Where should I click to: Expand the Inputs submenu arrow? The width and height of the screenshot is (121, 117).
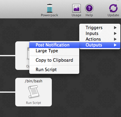pyautogui.click(x=115, y=33)
